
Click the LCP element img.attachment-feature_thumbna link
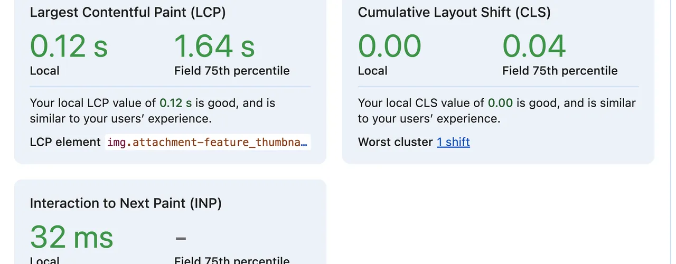(207, 142)
